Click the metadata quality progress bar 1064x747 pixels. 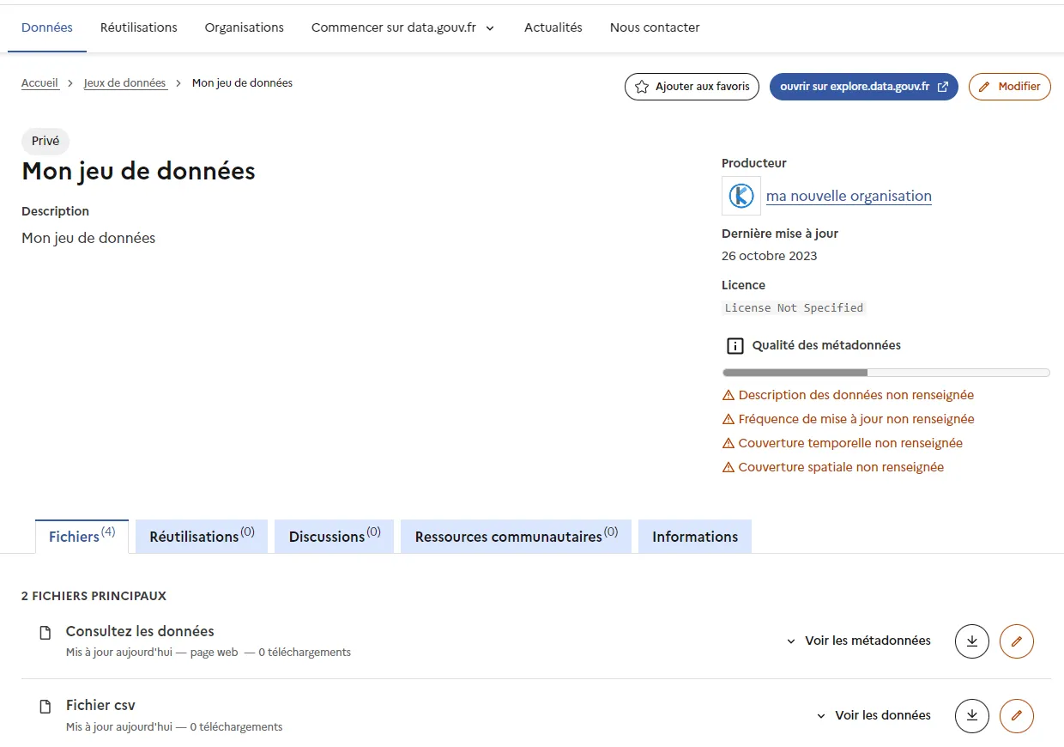[x=886, y=373]
